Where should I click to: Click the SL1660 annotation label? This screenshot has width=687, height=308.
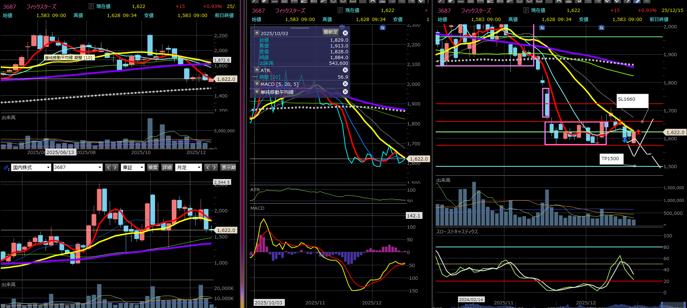pos(632,100)
